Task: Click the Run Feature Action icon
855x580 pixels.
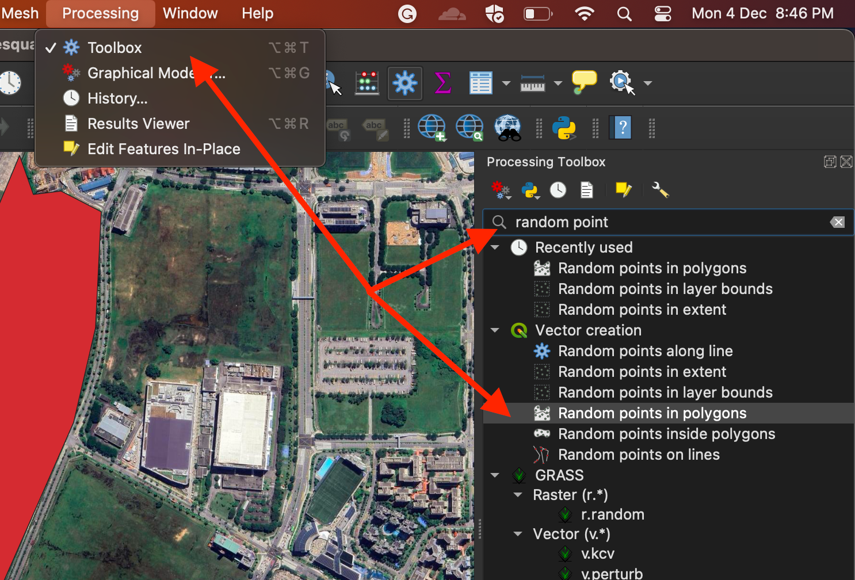Action: (x=621, y=83)
